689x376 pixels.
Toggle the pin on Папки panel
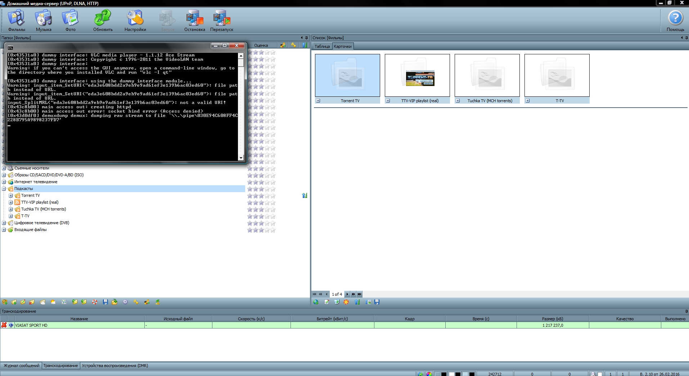(x=307, y=38)
